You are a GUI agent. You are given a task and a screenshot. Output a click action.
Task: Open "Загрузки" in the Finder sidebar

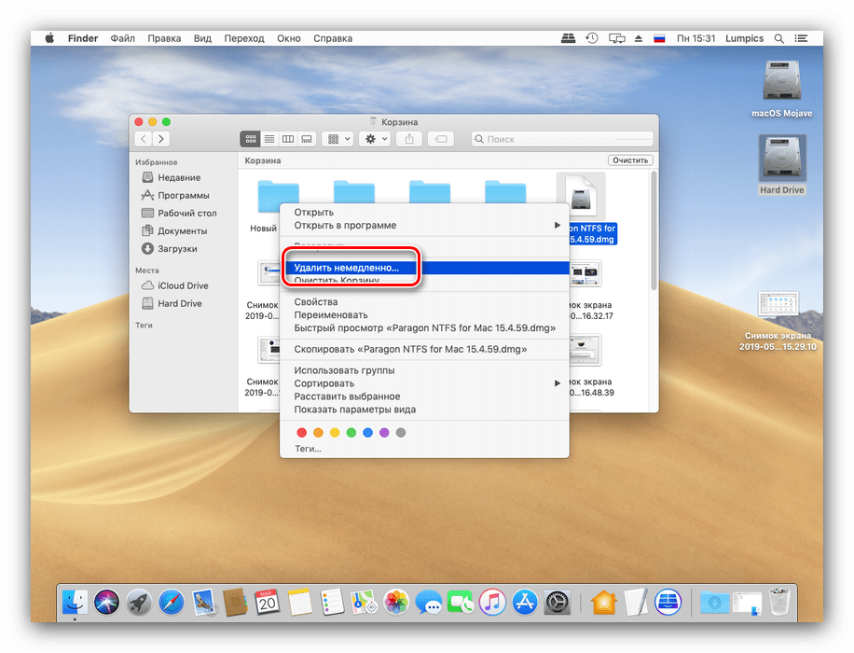point(177,249)
